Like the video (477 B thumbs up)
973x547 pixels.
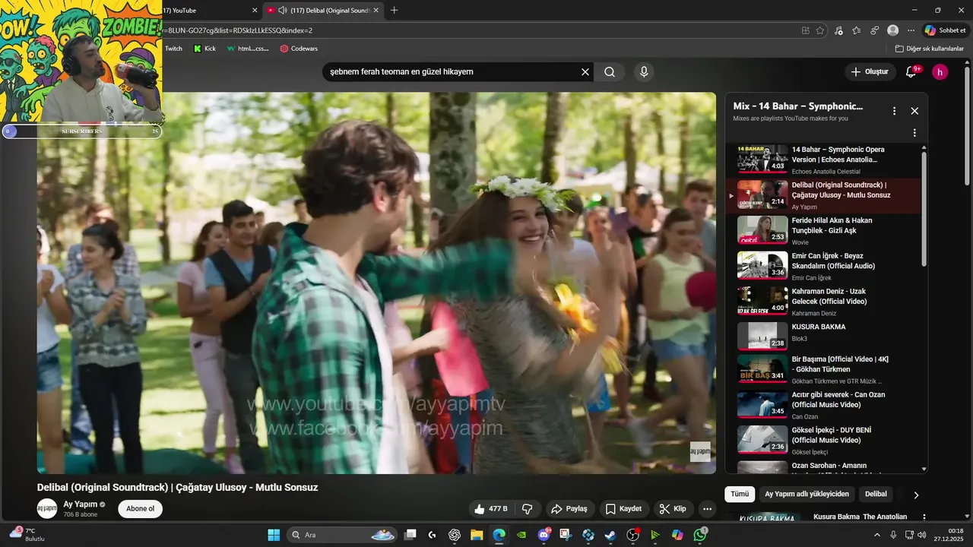(490, 509)
